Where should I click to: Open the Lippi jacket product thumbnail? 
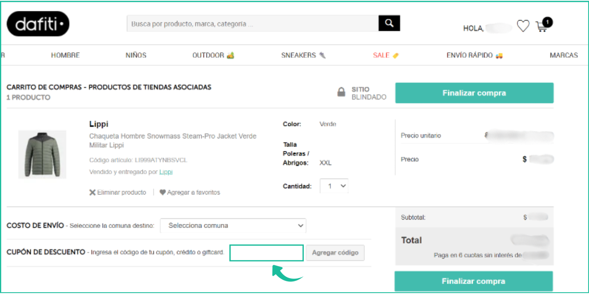click(42, 154)
